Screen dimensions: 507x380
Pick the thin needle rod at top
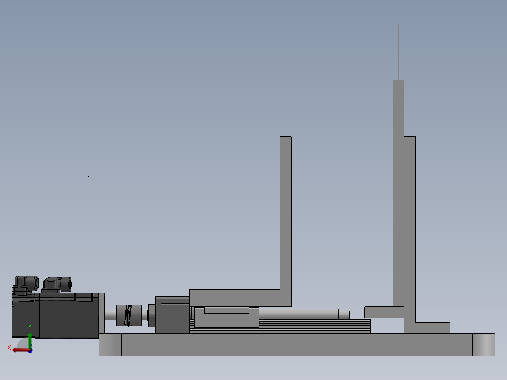coord(398,52)
